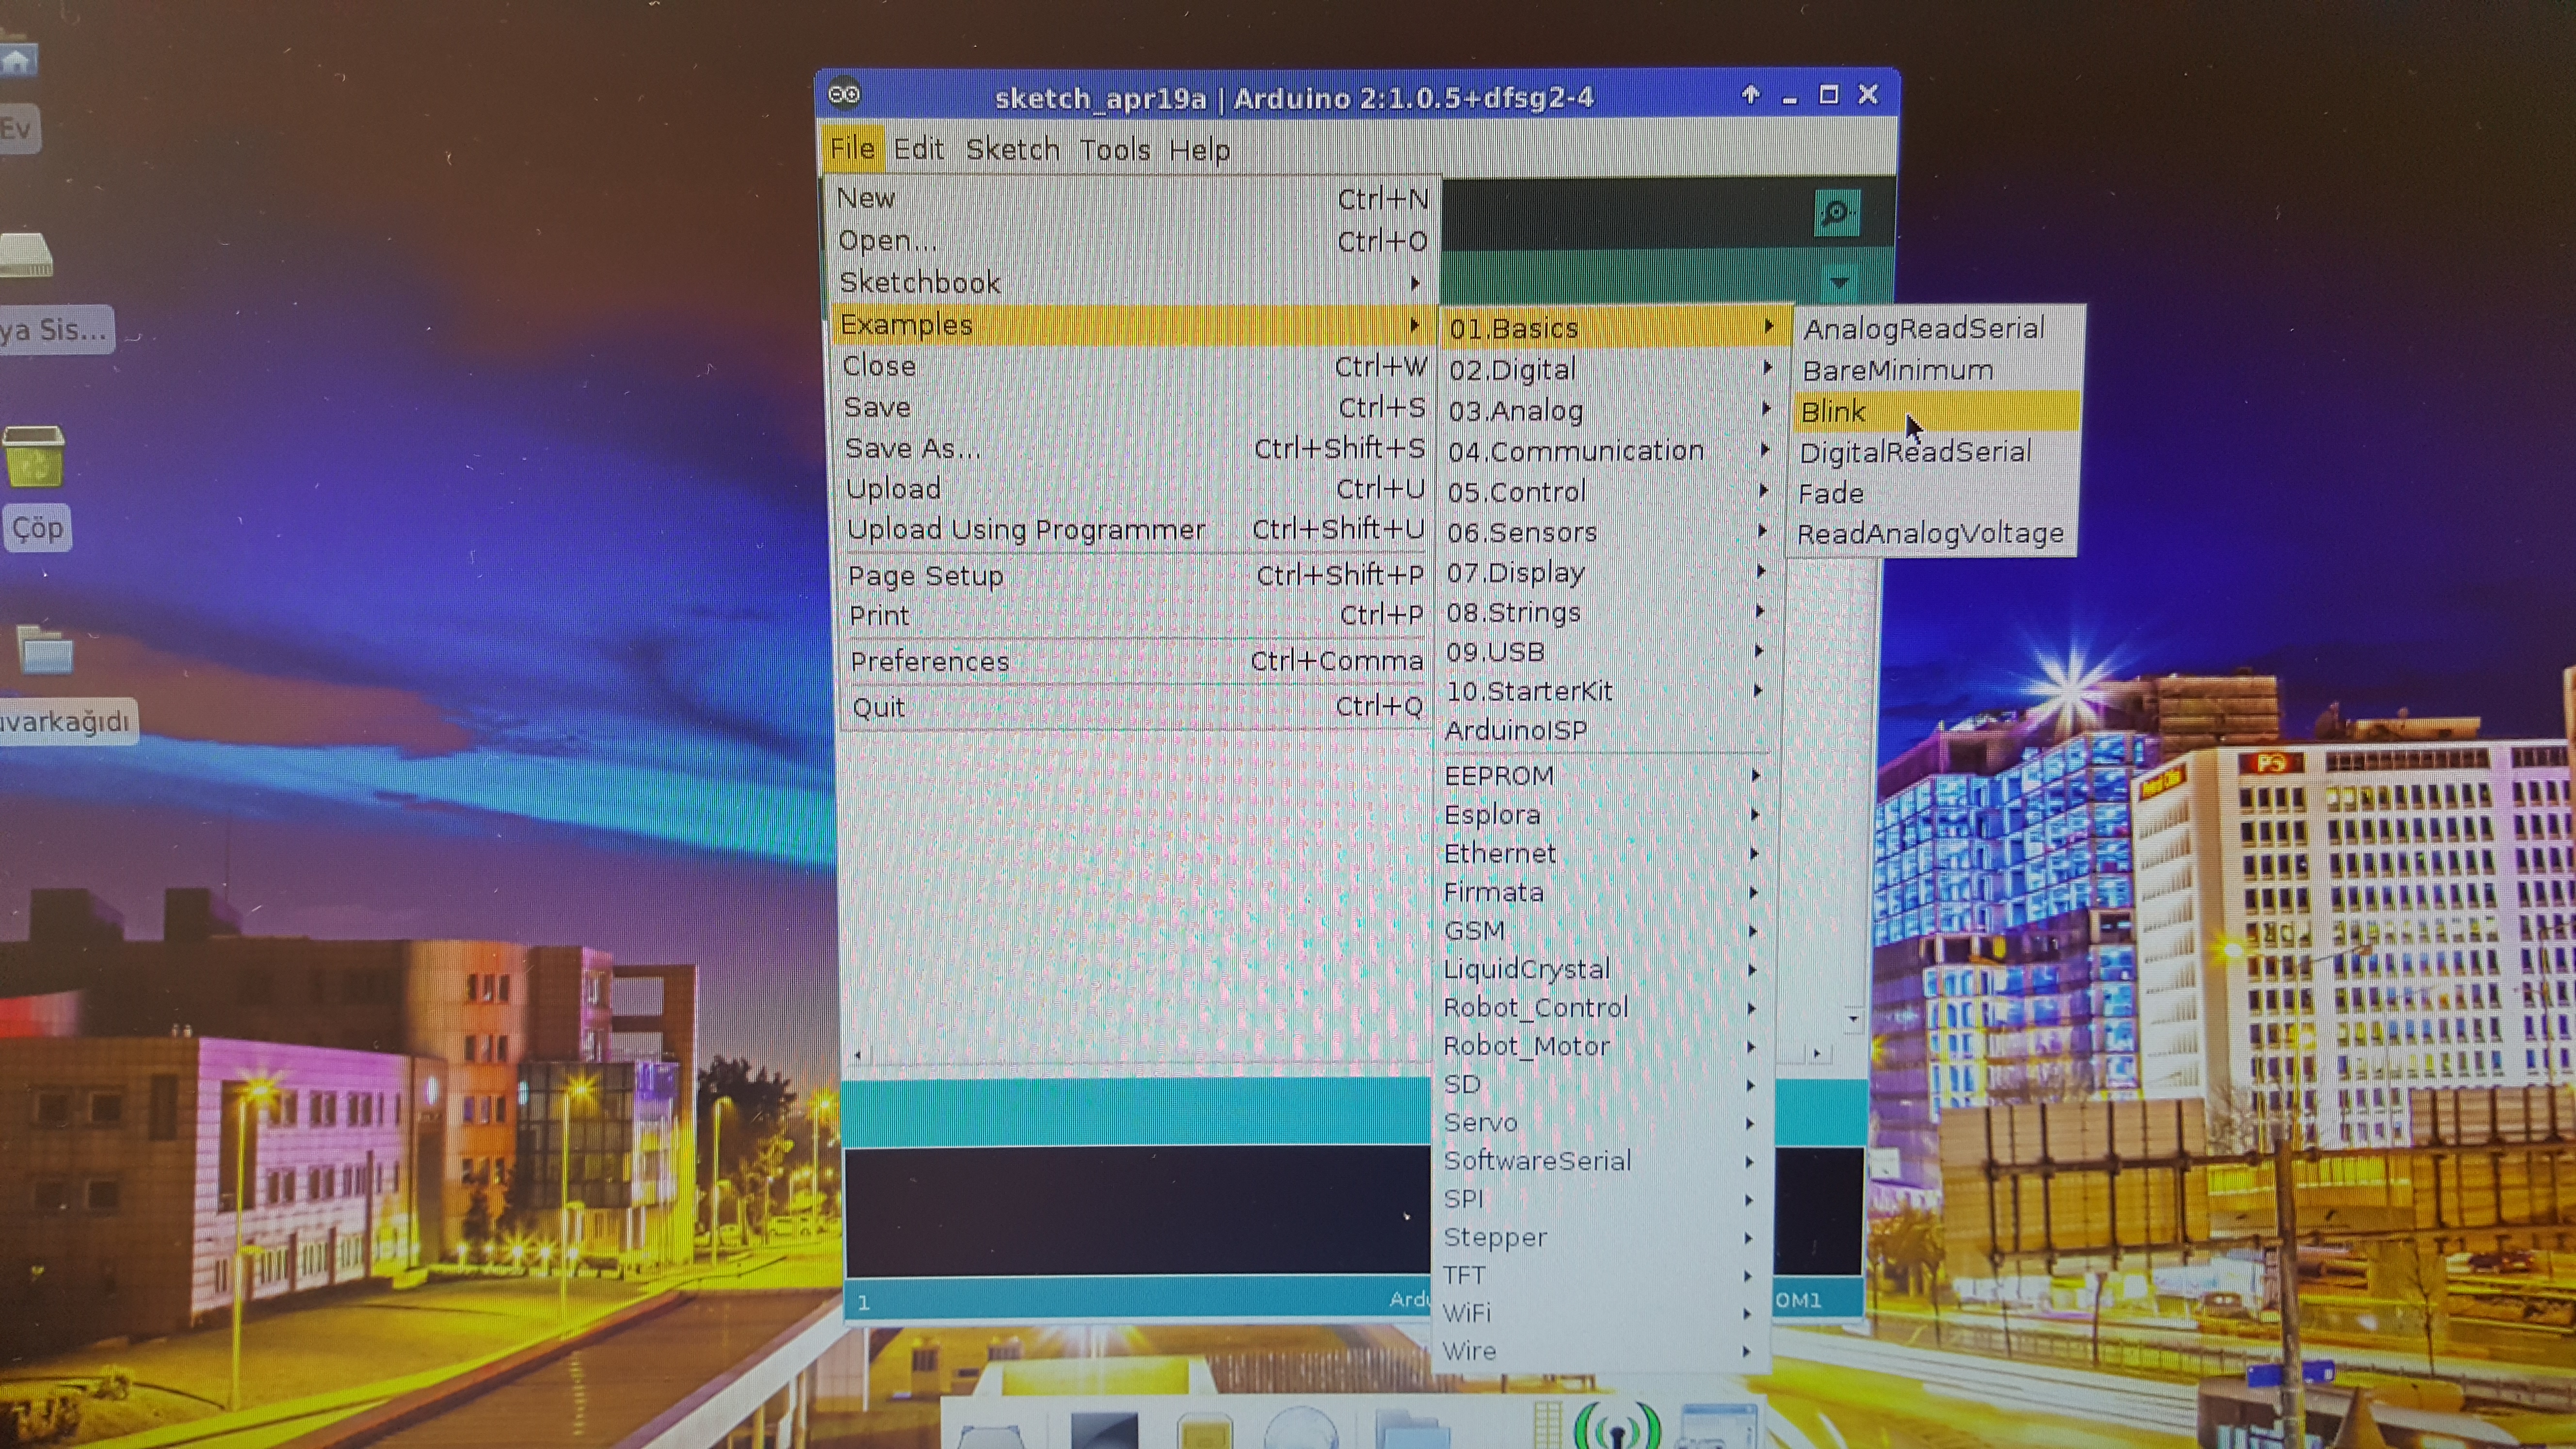Viewport: 2576px width, 1449px height.
Task: Select the Çöp trash bin icon
Action: click(x=33, y=457)
